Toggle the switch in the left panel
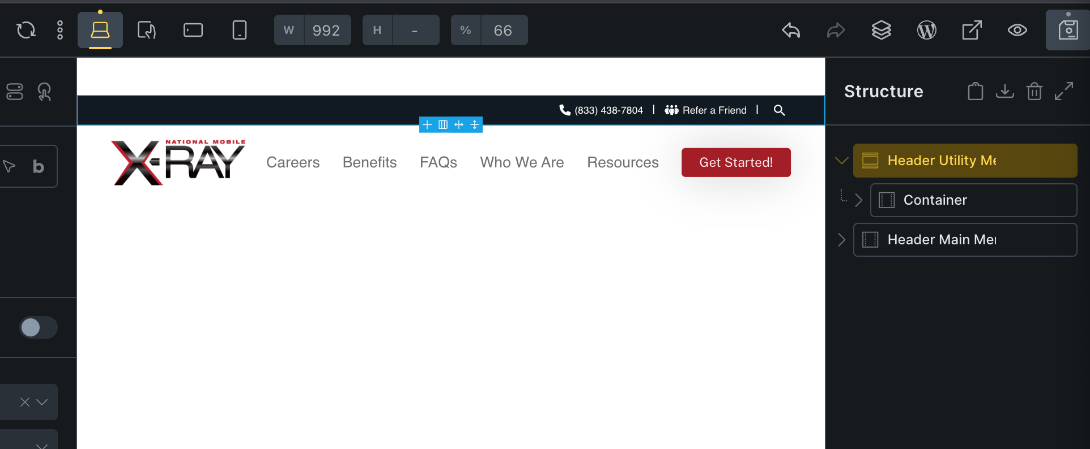 coord(39,327)
